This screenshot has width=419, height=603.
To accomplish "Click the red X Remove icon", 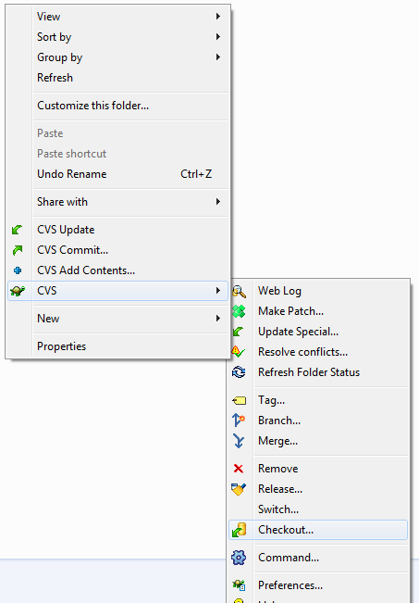I will (x=239, y=469).
